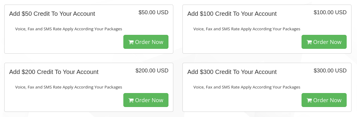This screenshot has width=357, height=117.
Task: Click rate description text in the $50 card
Action: click(x=69, y=29)
